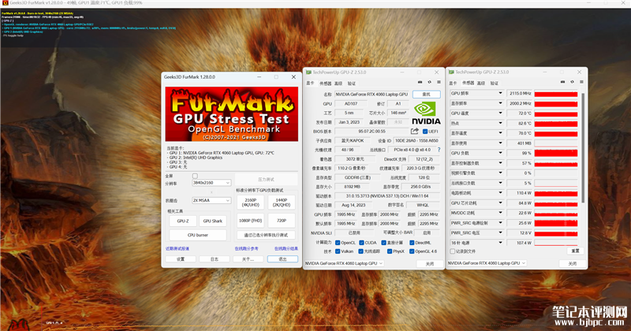Click 通过已选分辨率执行测试 custom run button
The width and height of the screenshot is (631, 331).
click(x=266, y=235)
